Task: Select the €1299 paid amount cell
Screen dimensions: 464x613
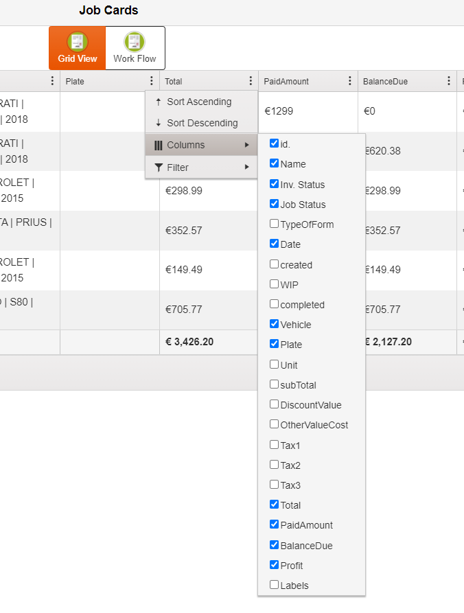Action: point(279,111)
